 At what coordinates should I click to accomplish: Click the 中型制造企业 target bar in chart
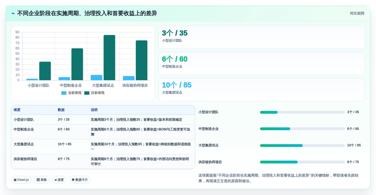pyautogui.click(x=77, y=64)
